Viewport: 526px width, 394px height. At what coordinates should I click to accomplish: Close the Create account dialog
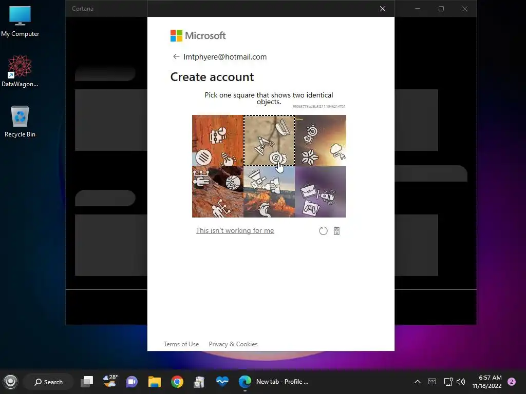pyautogui.click(x=382, y=9)
